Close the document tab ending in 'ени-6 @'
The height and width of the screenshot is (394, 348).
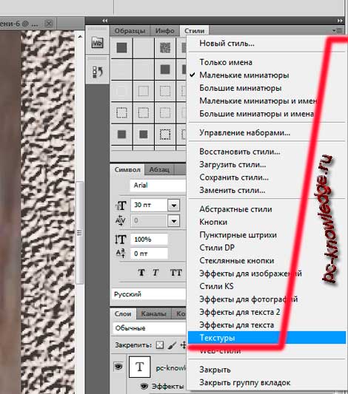[x=49, y=24]
